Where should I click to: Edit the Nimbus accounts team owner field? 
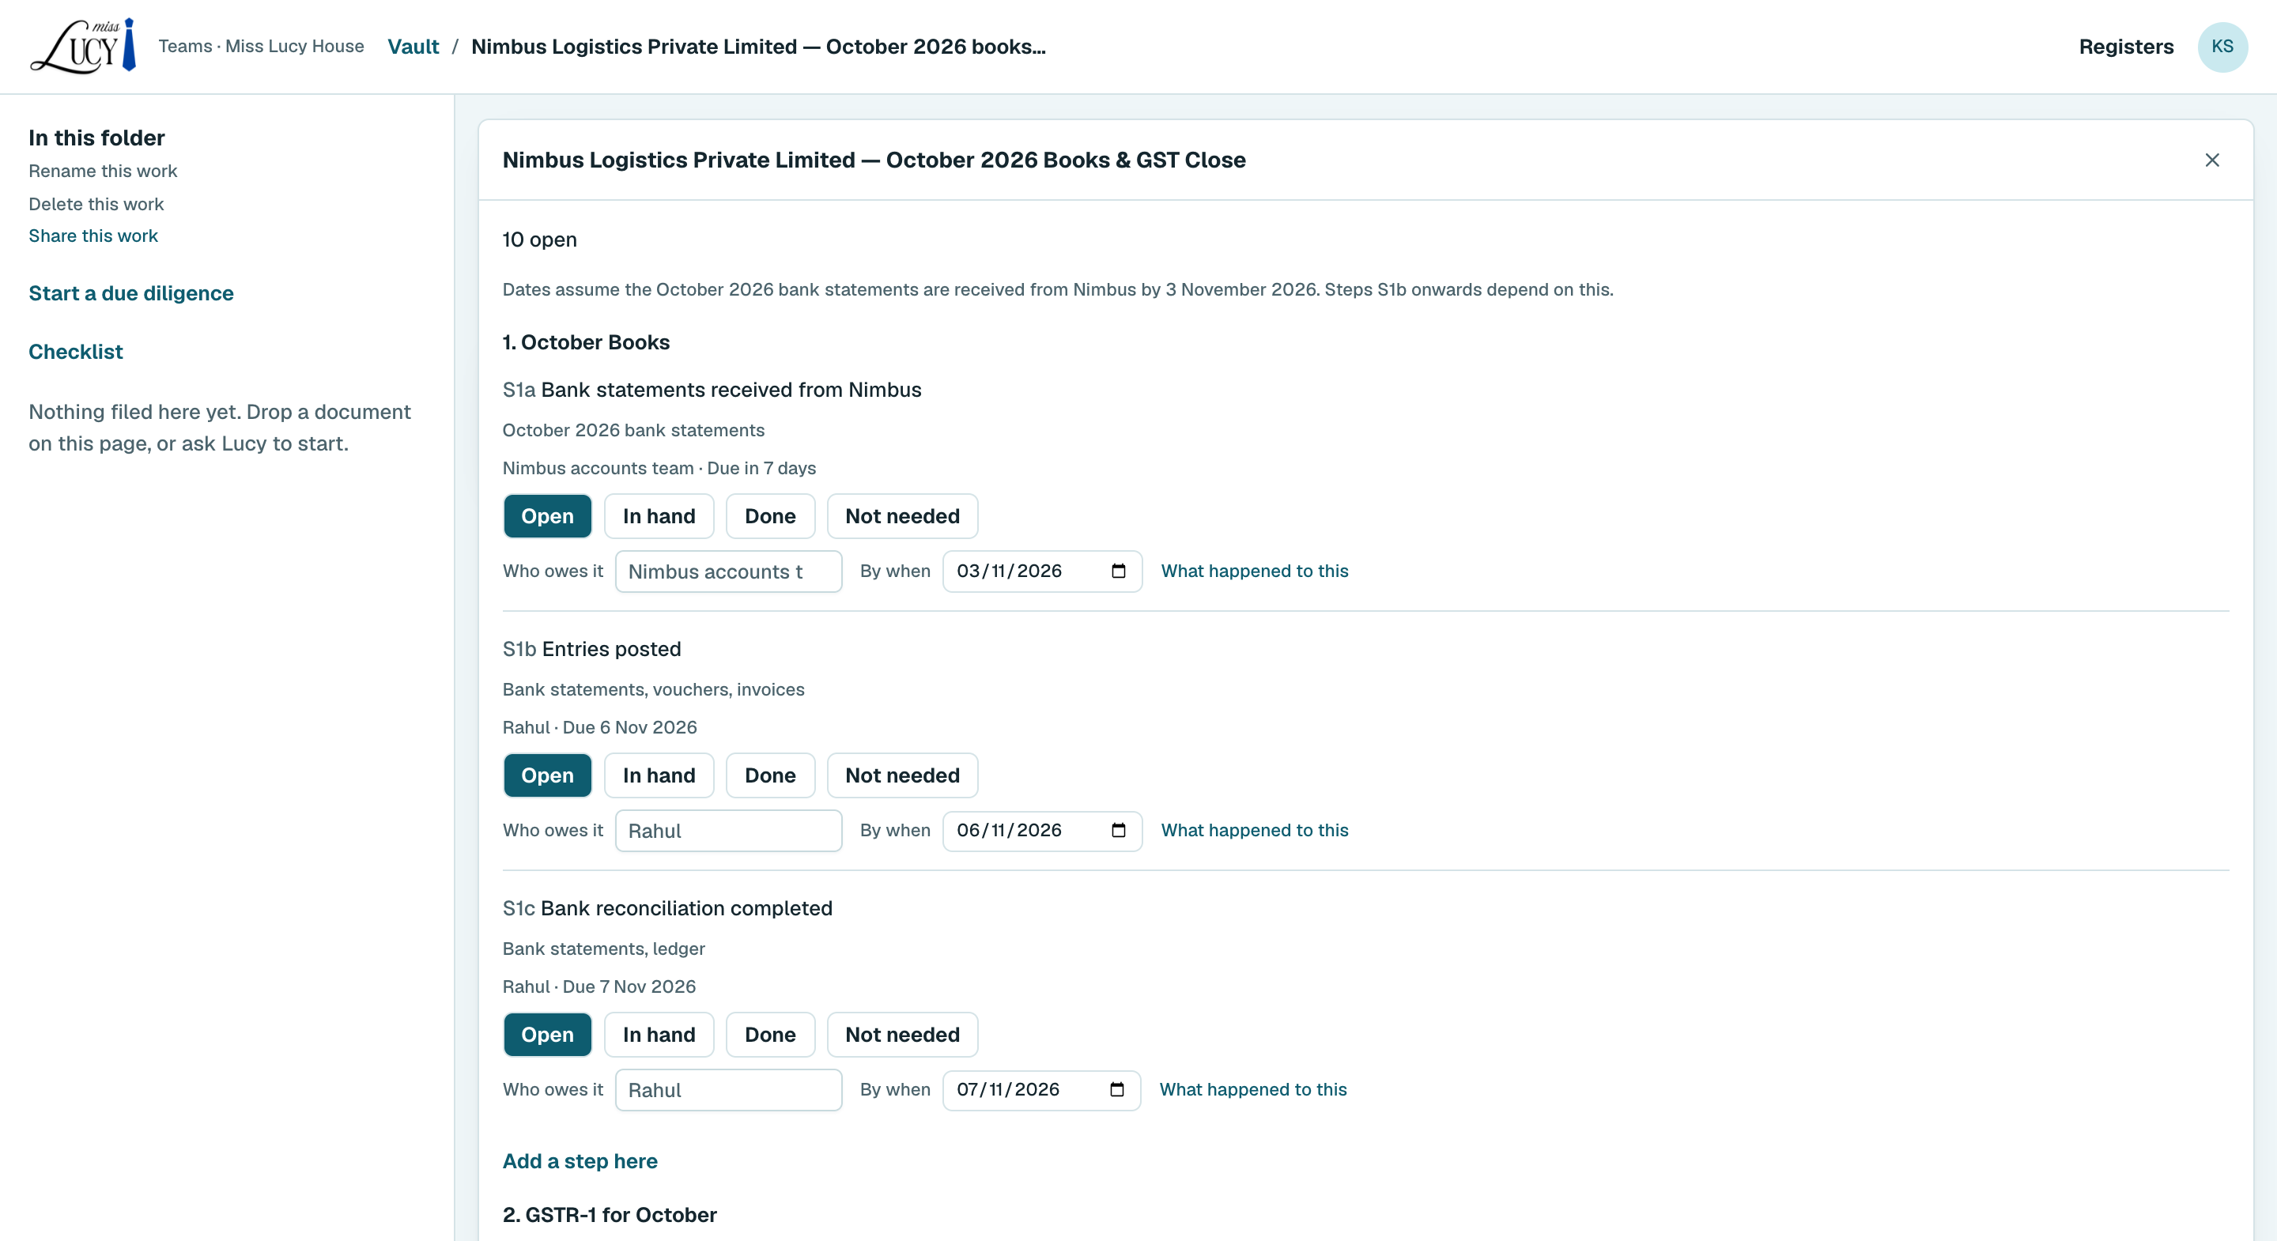tap(728, 571)
